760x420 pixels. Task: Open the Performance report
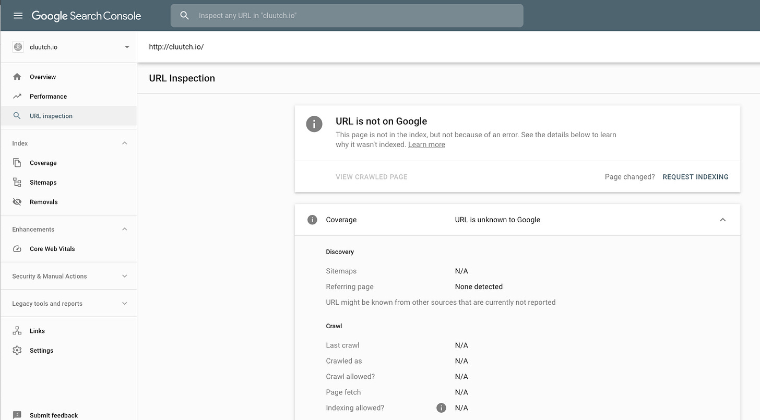coord(48,97)
